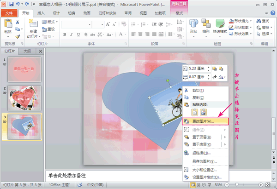Open the Picture Tools Format tab

coord(179,13)
